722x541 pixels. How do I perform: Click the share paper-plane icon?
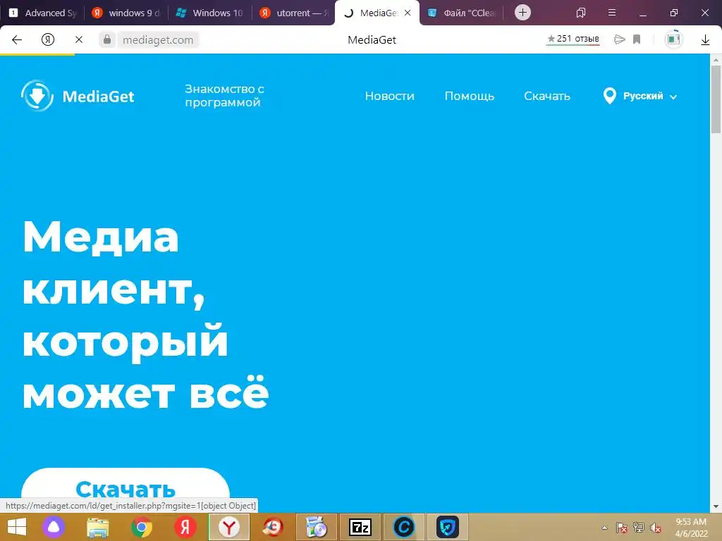(620, 39)
